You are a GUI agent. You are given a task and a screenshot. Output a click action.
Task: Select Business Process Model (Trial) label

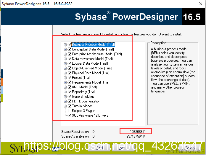pos(93,45)
